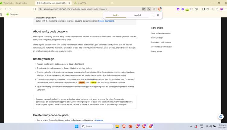Jump to 'Create vanity code coupons' sidebar link
Image resolution: width=227 pixels, height=130 pixels.
(161, 42)
